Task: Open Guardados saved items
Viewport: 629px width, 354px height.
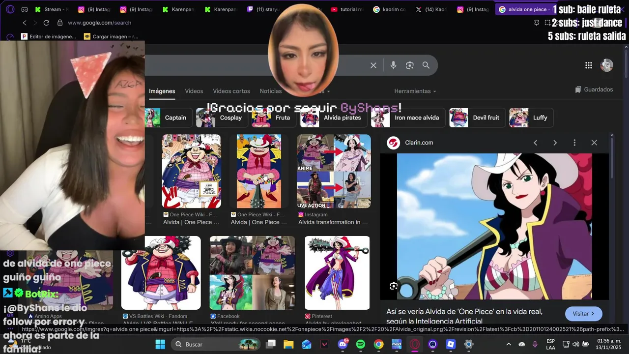Action: point(594,89)
